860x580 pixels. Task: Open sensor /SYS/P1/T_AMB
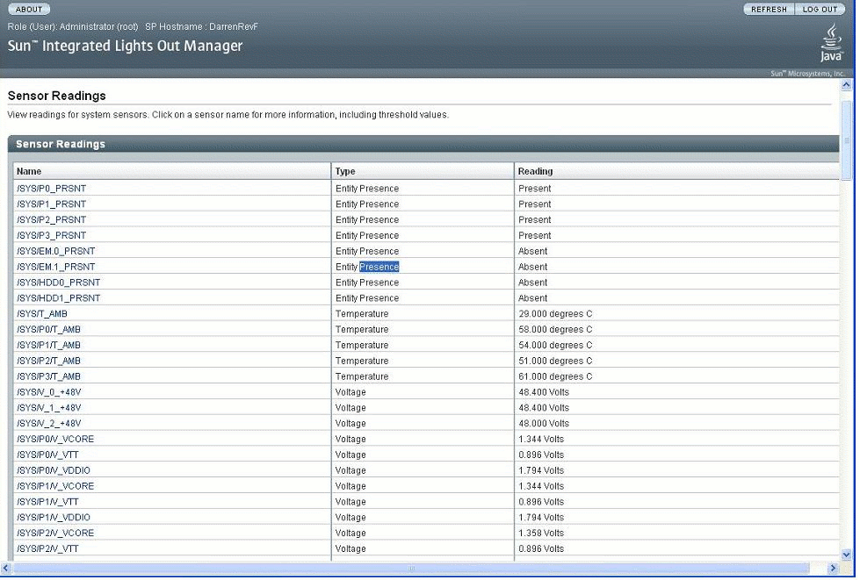click(x=48, y=345)
